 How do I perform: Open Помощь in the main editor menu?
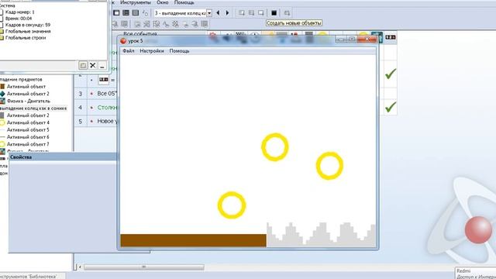[x=184, y=2]
